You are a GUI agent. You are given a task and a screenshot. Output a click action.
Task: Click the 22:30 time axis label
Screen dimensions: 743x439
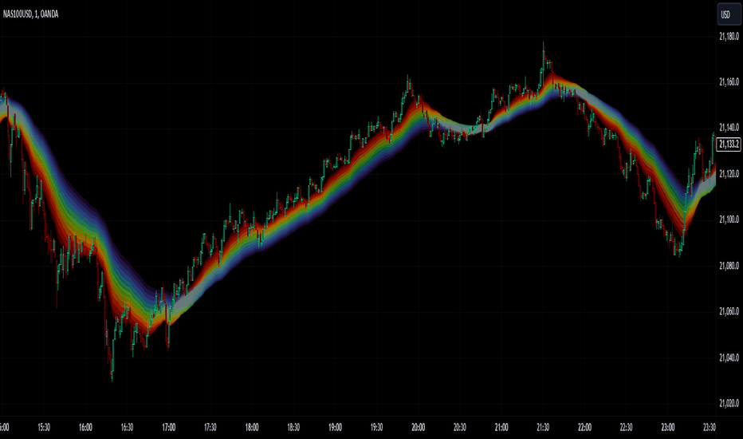(626, 428)
